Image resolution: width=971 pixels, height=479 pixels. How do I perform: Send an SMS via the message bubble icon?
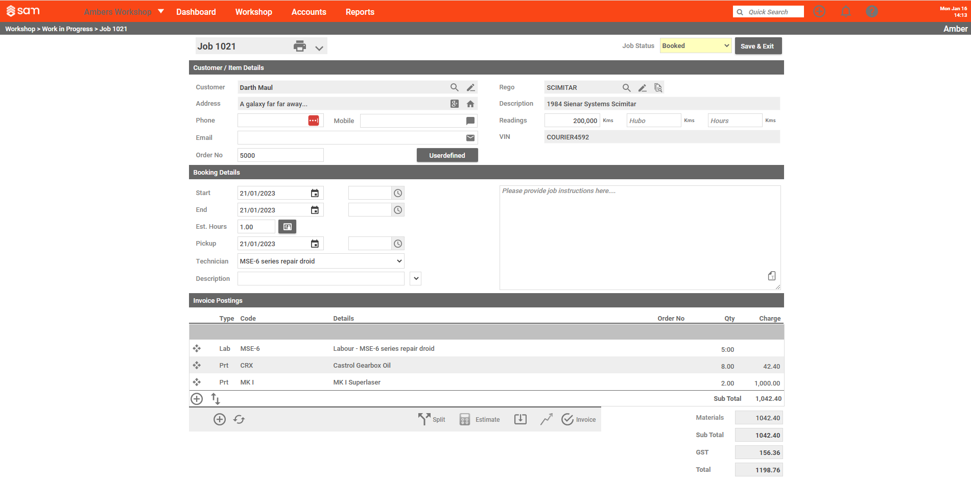pyautogui.click(x=470, y=120)
